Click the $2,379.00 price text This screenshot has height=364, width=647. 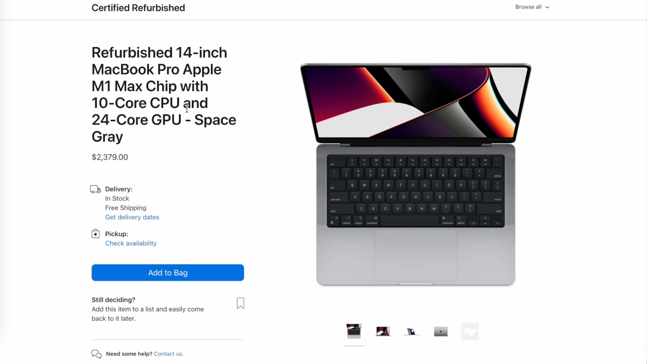110,157
